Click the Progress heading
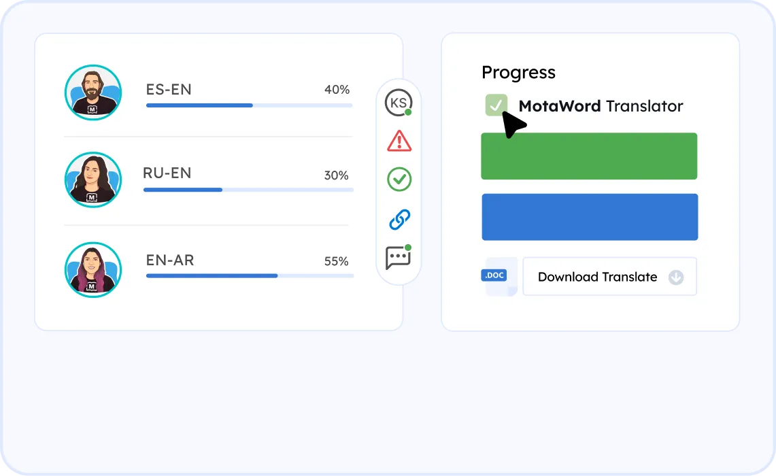This screenshot has width=776, height=476. click(518, 73)
